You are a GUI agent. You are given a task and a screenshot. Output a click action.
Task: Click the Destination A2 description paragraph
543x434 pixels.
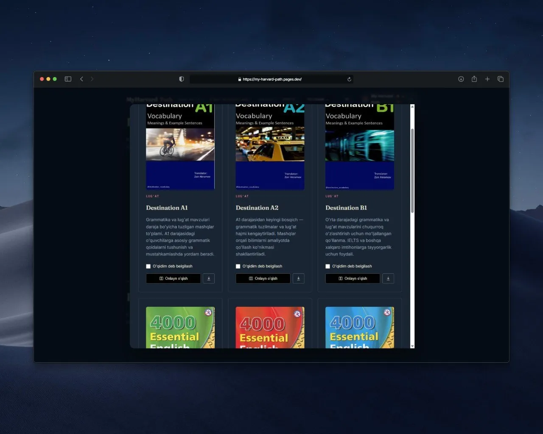tap(270, 237)
